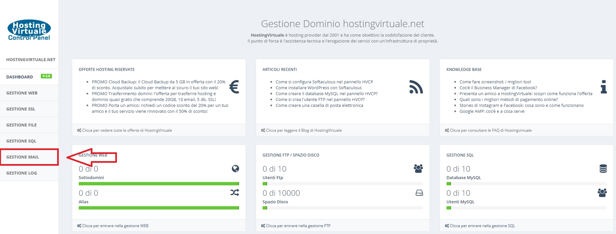The height and width of the screenshot is (234, 616).
Task: Click gears icon in gestione FTP footer
Action: pyautogui.click(x=263, y=226)
